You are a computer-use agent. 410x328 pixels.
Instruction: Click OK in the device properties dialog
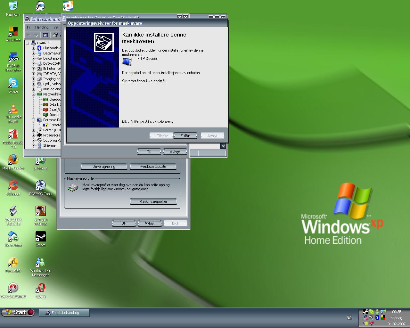pos(149,152)
